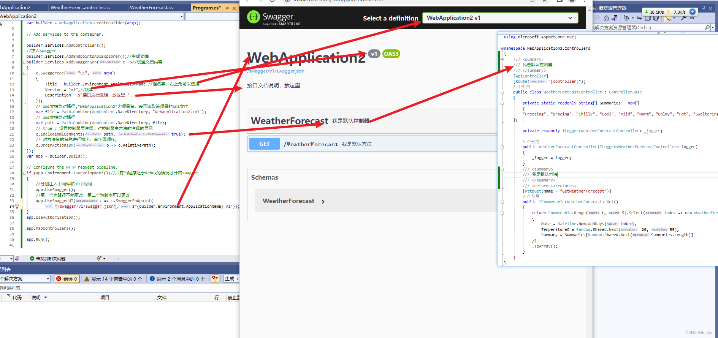Toggle the 14 warnings filter button

113,279
